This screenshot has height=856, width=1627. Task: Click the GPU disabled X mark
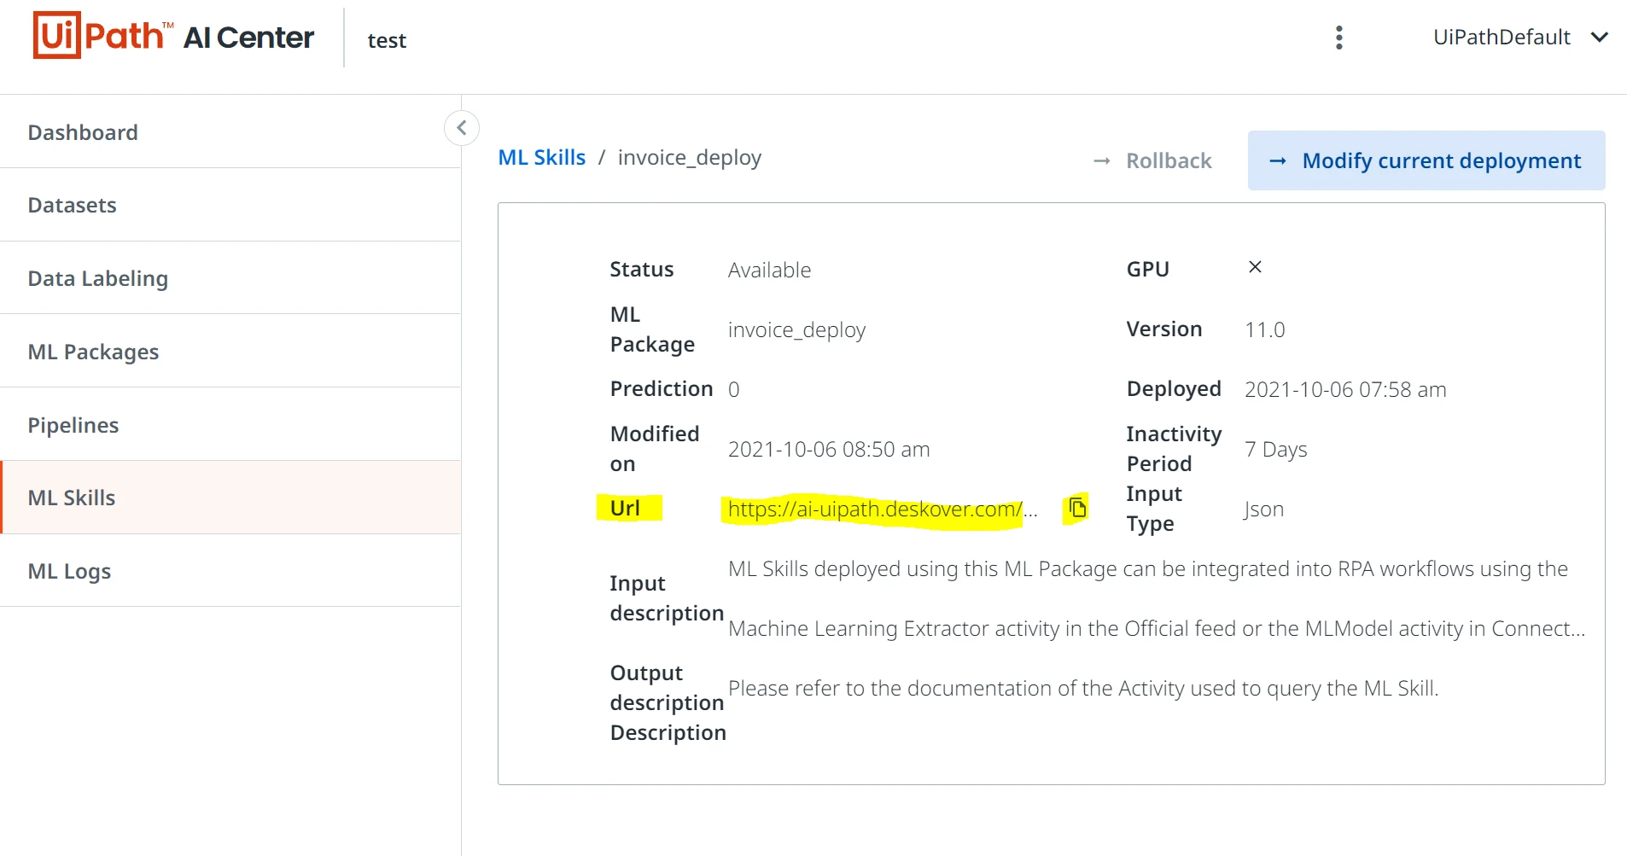[x=1255, y=267]
